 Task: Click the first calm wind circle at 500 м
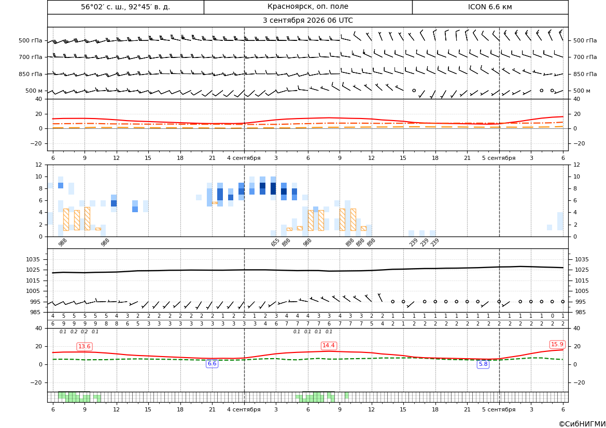414,90
